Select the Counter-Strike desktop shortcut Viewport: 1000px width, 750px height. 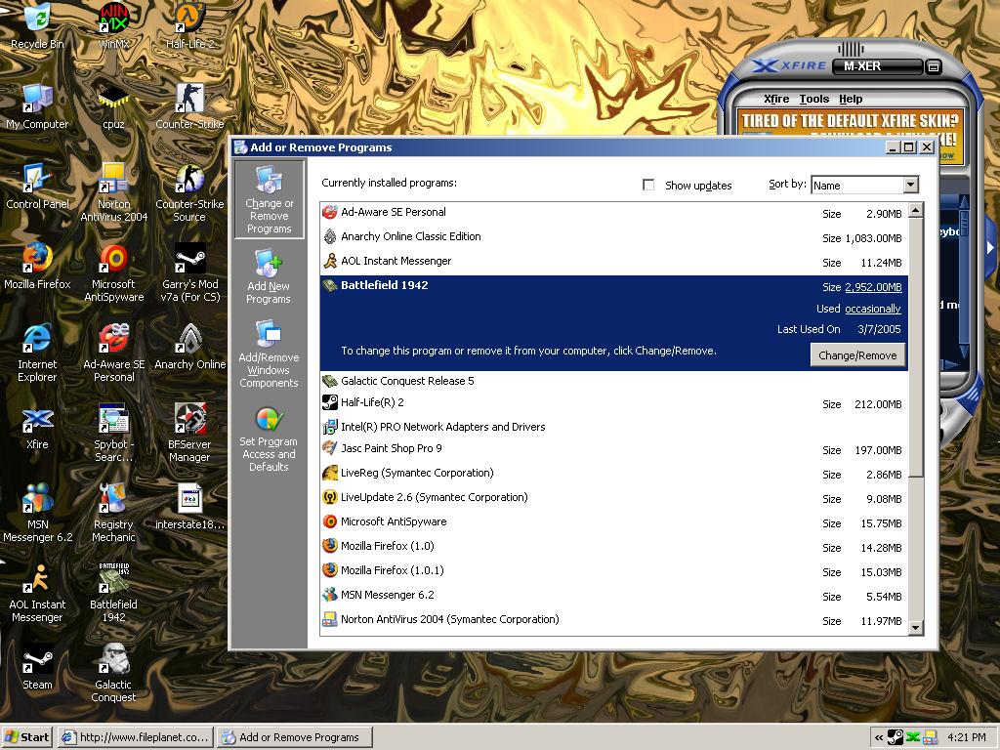(189, 105)
